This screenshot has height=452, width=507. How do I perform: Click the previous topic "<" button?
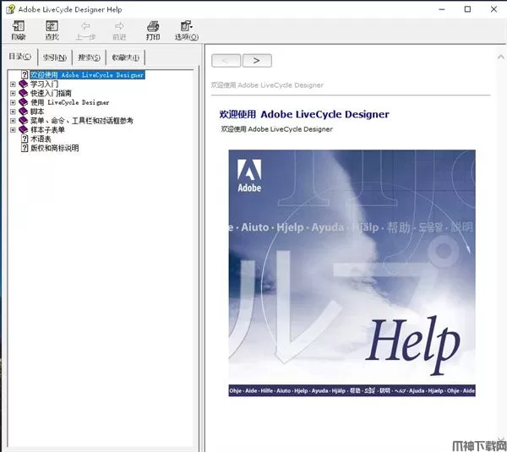click(x=226, y=61)
